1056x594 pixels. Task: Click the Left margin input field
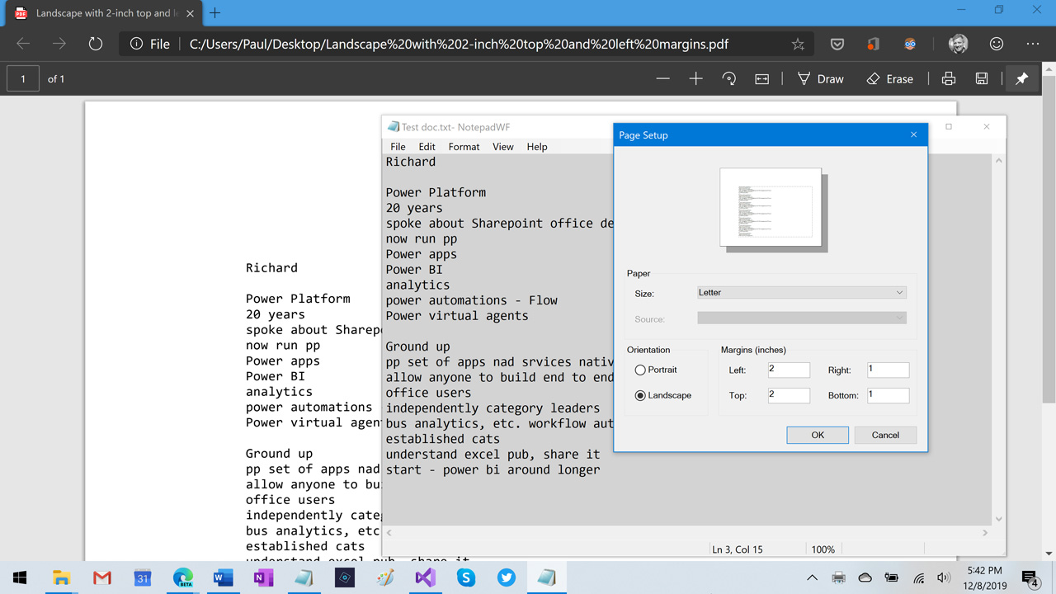(x=789, y=370)
